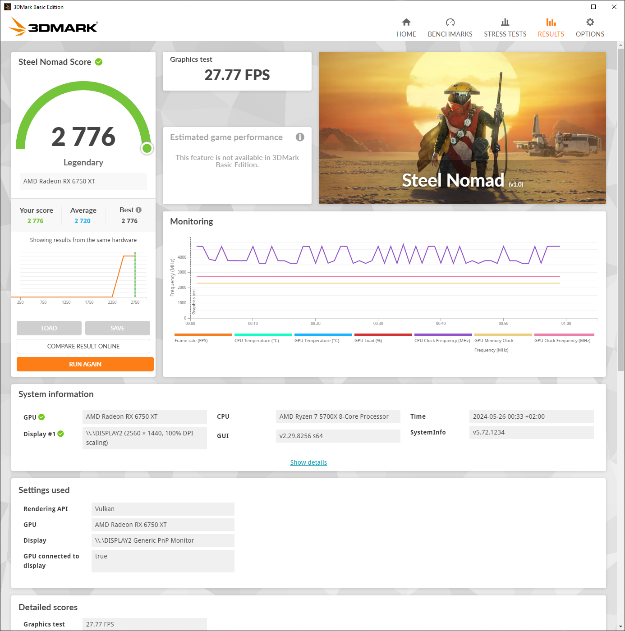
Task: Open the Show details link
Action: [x=308, y=462]
